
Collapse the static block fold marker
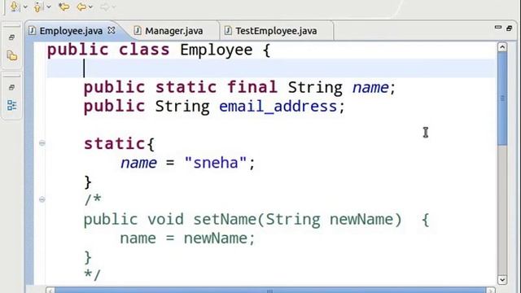pos(42,143)
